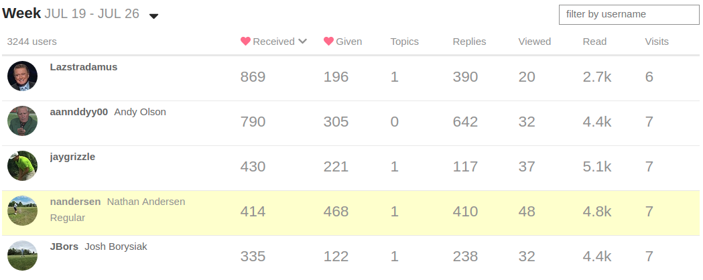
Task: Click the pink heart beside Received
Action: pyautogui.click(x=245, y=42)
